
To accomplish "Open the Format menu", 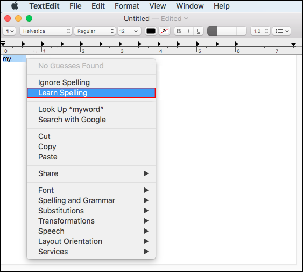I will (x=127, y=6).
